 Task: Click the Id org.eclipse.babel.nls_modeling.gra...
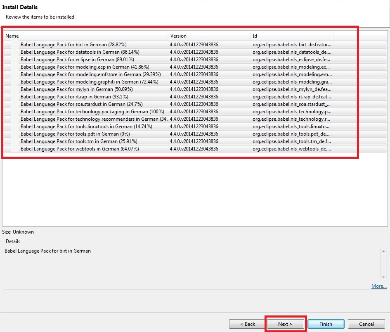click(x=292, y=82)
